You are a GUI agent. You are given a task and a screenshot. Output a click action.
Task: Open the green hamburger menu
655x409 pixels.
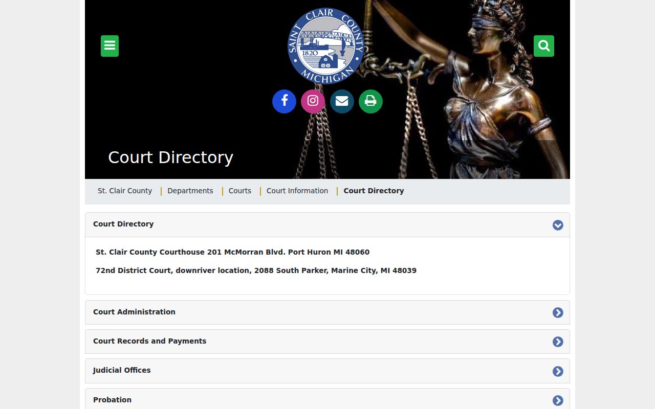[110, 46]
